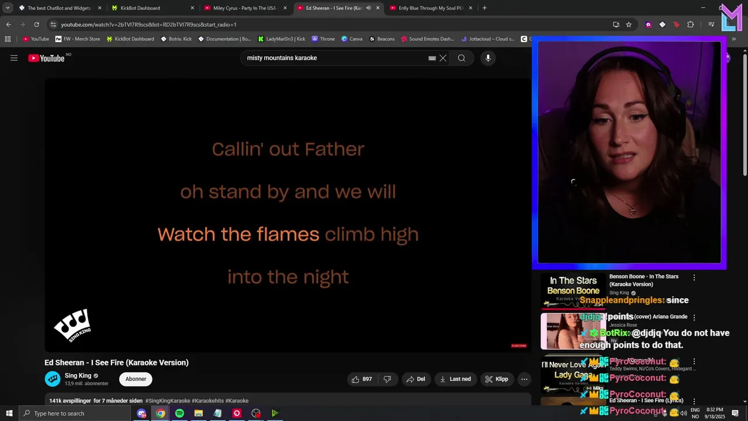Open options for Benson Boone video

coord(694,278)
